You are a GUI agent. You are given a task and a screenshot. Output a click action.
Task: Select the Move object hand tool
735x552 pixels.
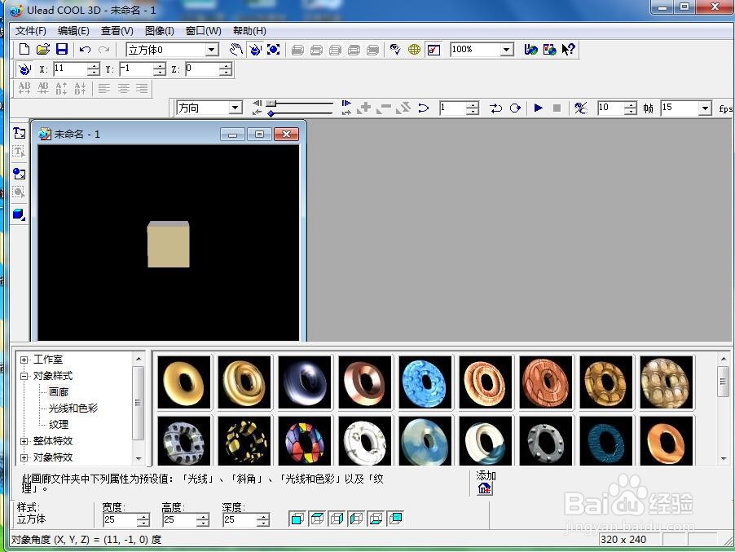click(x=236, y=49)
